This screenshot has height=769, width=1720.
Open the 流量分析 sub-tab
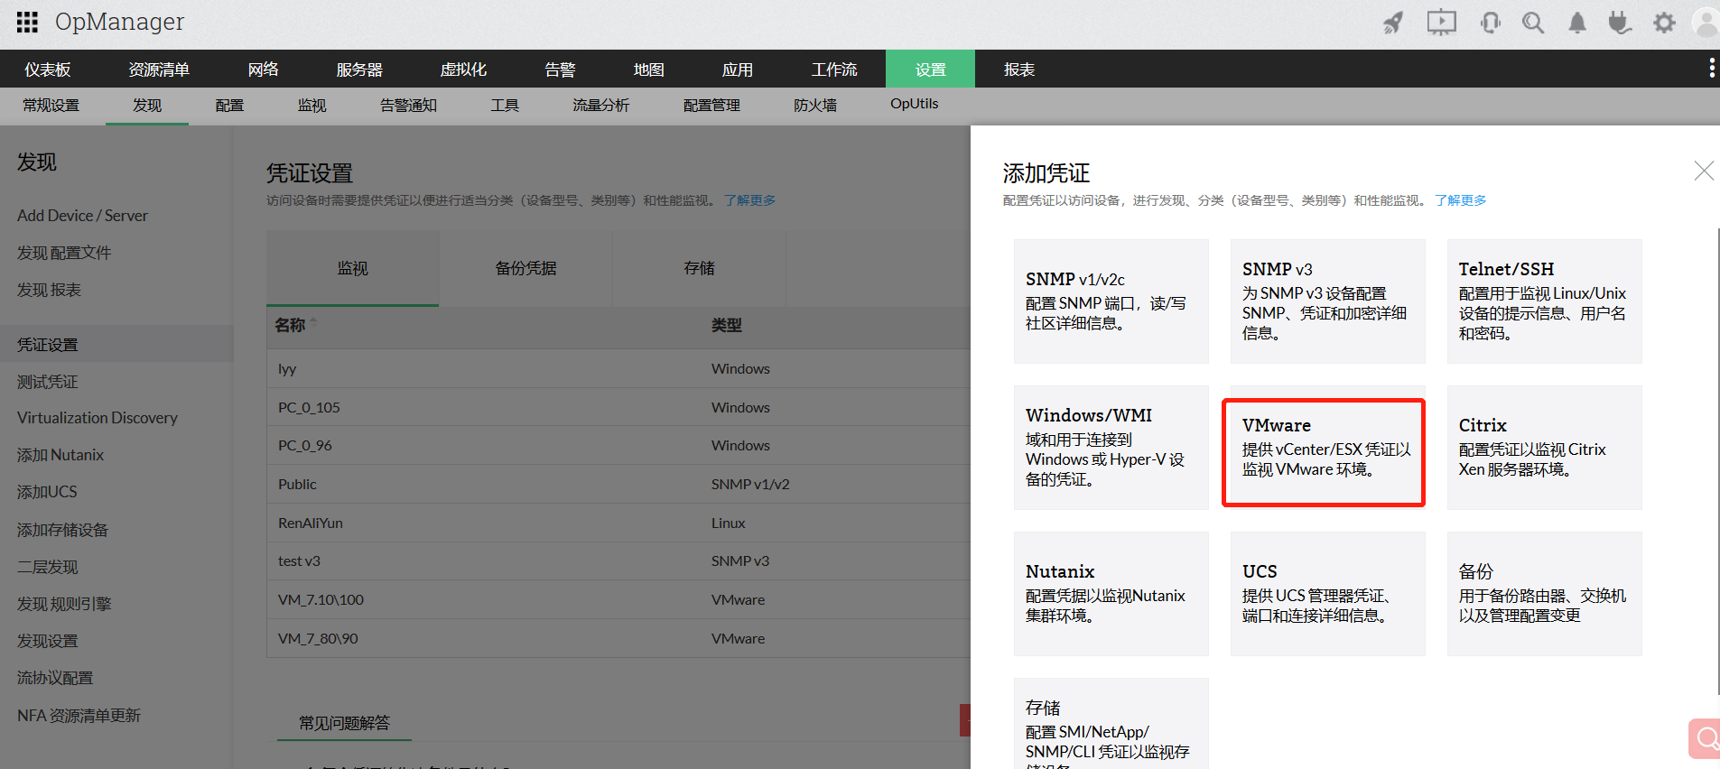601,106
